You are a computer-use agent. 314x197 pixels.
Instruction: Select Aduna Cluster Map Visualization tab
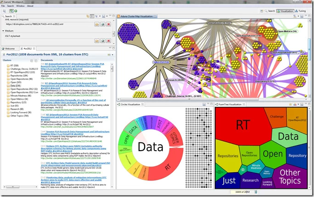pos(137,16)
